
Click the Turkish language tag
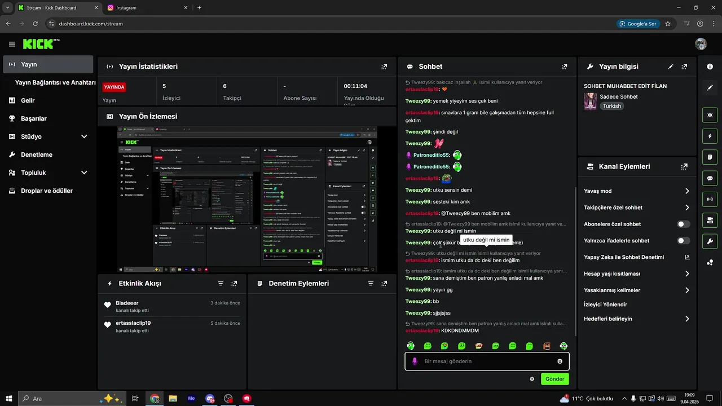(x=611, y=106)
